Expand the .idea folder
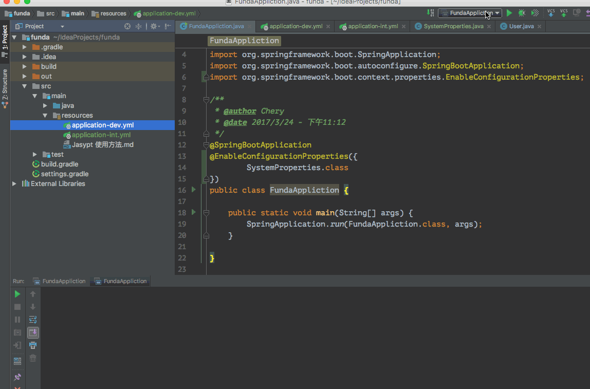The width and height of the screenshot is (590, 389). pyautogui.click(x=25, y=57)
